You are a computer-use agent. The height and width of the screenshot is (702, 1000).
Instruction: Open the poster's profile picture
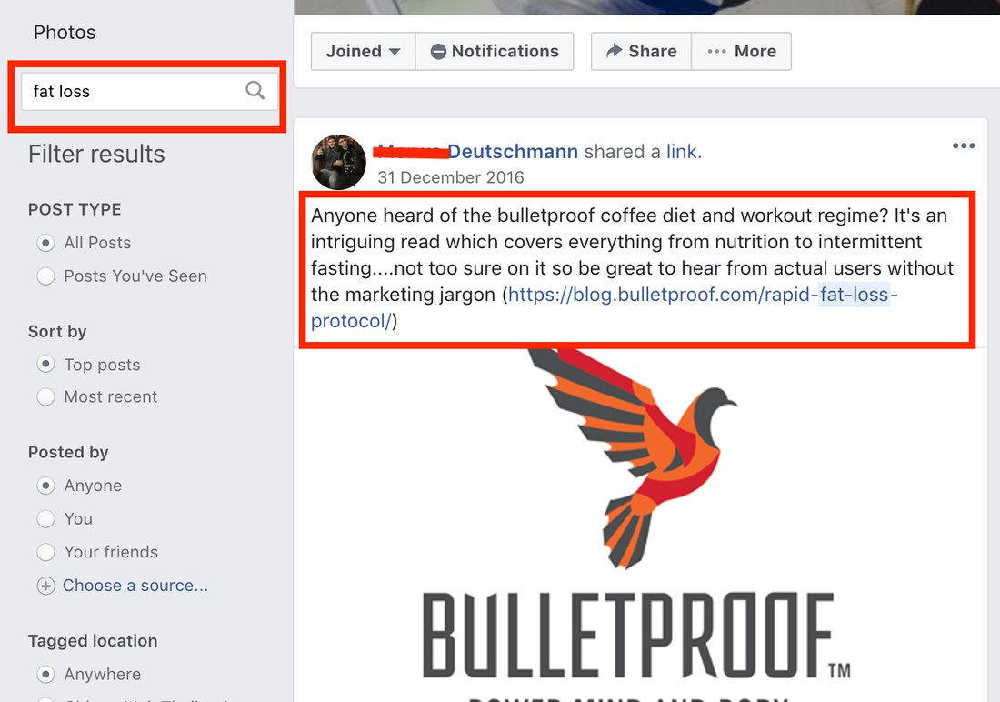(x=339, y=162)
